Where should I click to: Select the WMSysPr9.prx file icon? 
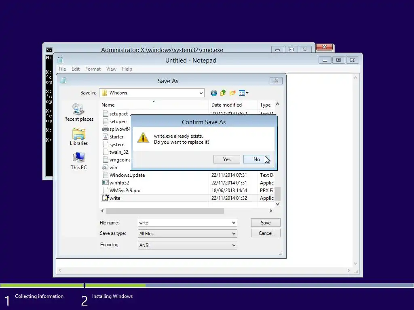click(x=106, y=191)
